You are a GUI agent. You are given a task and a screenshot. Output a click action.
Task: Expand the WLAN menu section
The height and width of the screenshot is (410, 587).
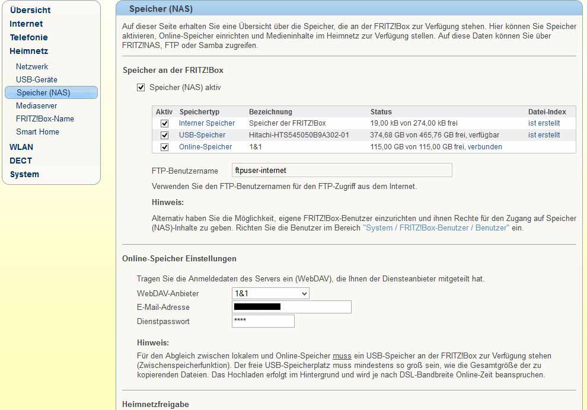(x=21, y=147)
